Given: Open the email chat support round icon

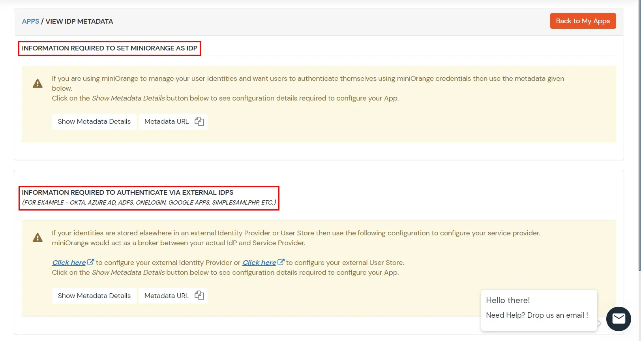Looking at the screenshot, I should 619,319.
